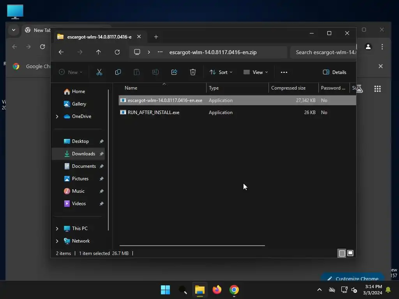Screen dimensions: 399x299
Task: Go back with the Explorer back arrow
Action: (61, 52)
